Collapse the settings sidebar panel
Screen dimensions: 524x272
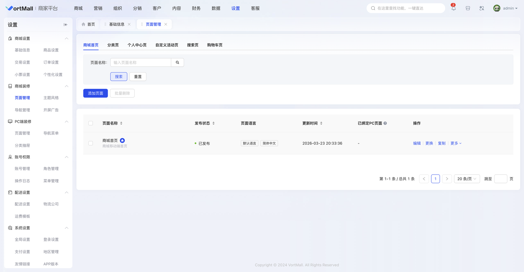65,25
